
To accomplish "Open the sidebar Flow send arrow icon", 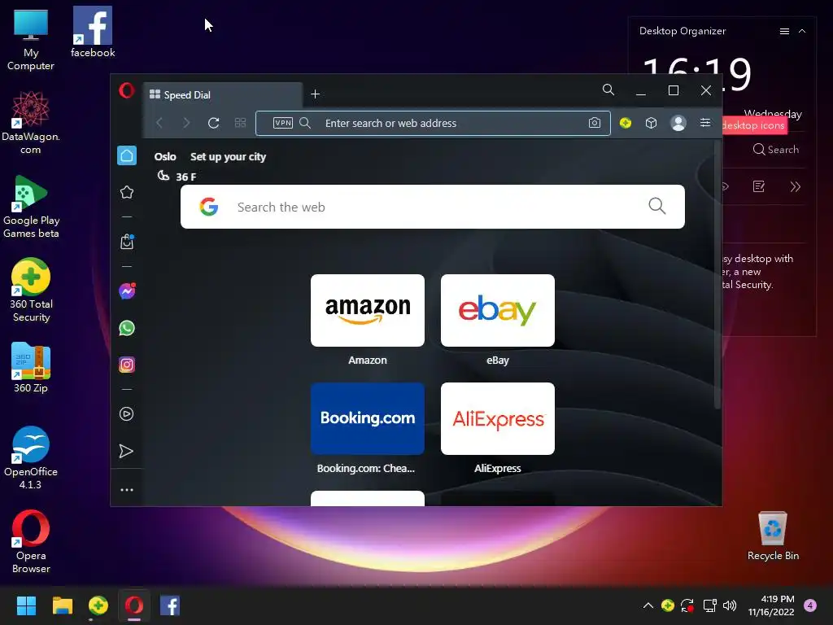I will click(x=126, y=451).
